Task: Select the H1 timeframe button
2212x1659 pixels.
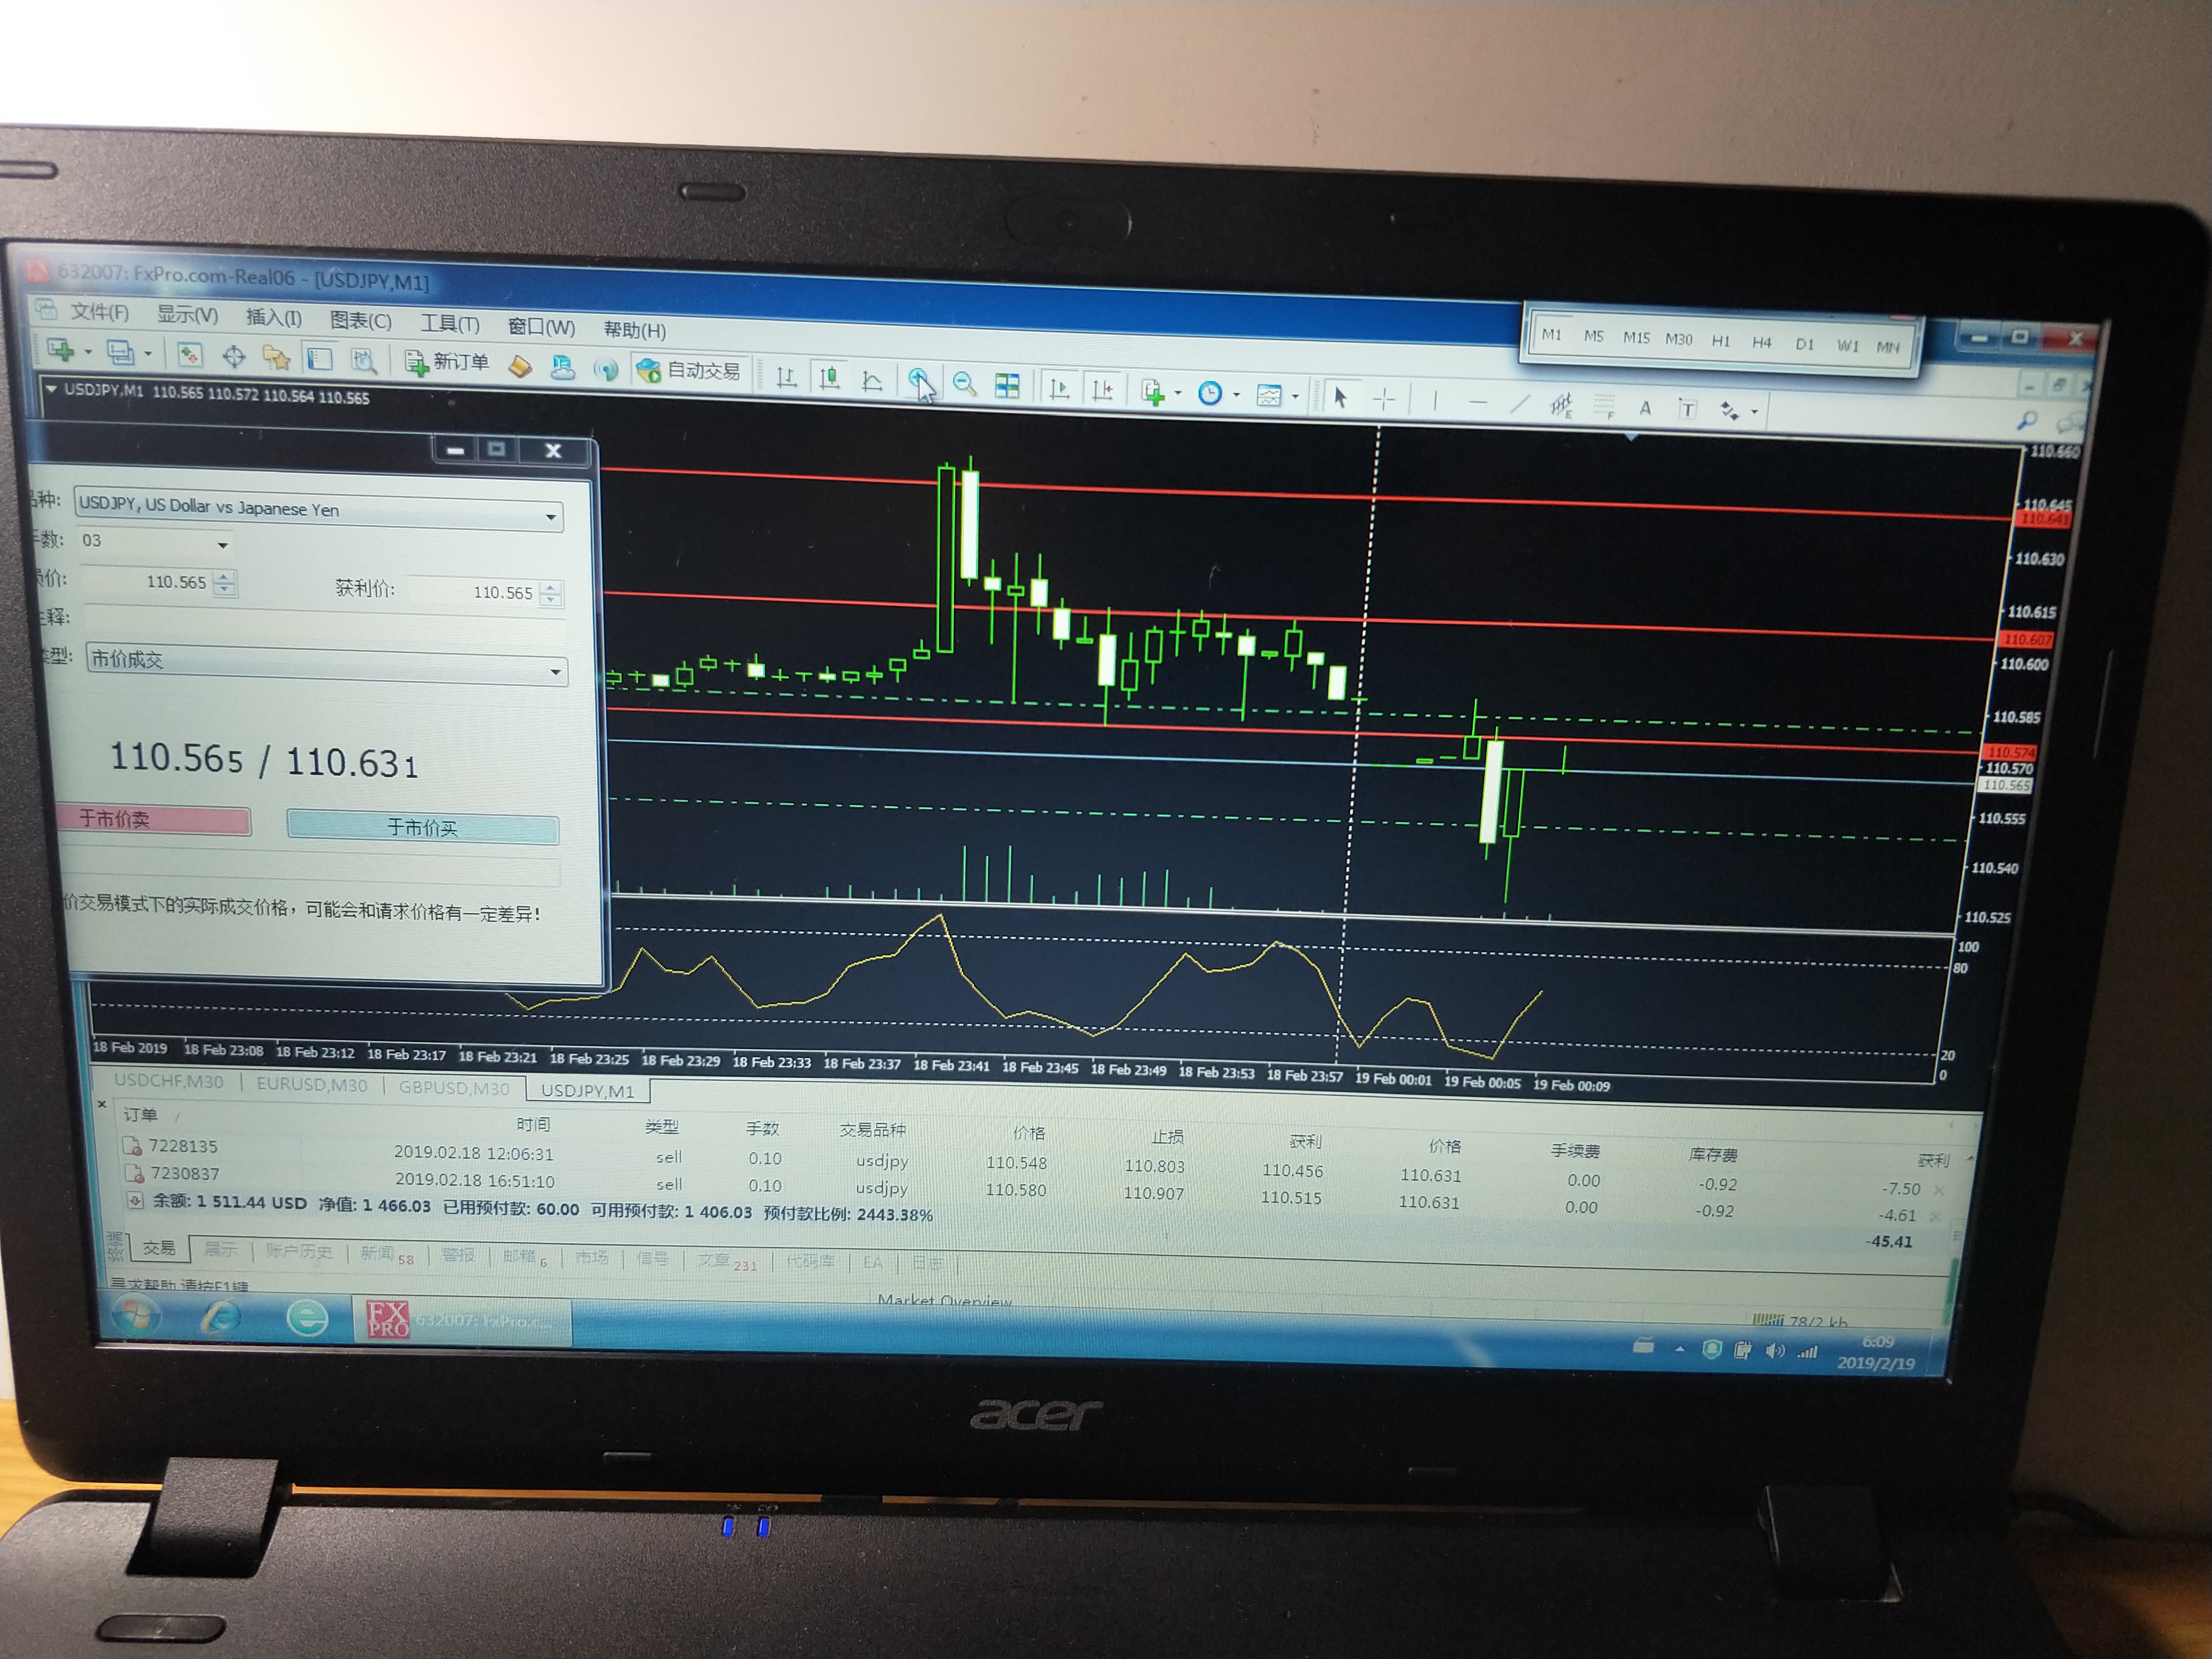Action: click(1720, 341)
